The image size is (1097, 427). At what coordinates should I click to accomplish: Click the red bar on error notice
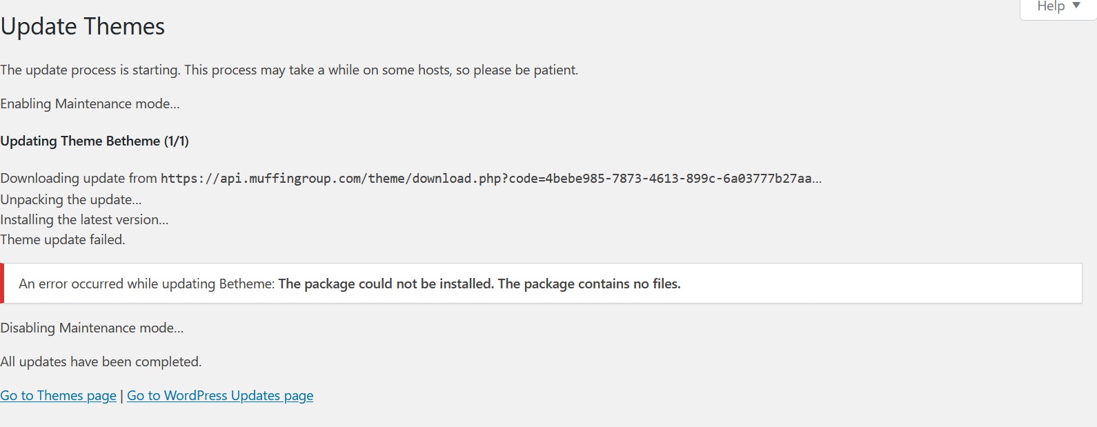[x=2, y=284]
